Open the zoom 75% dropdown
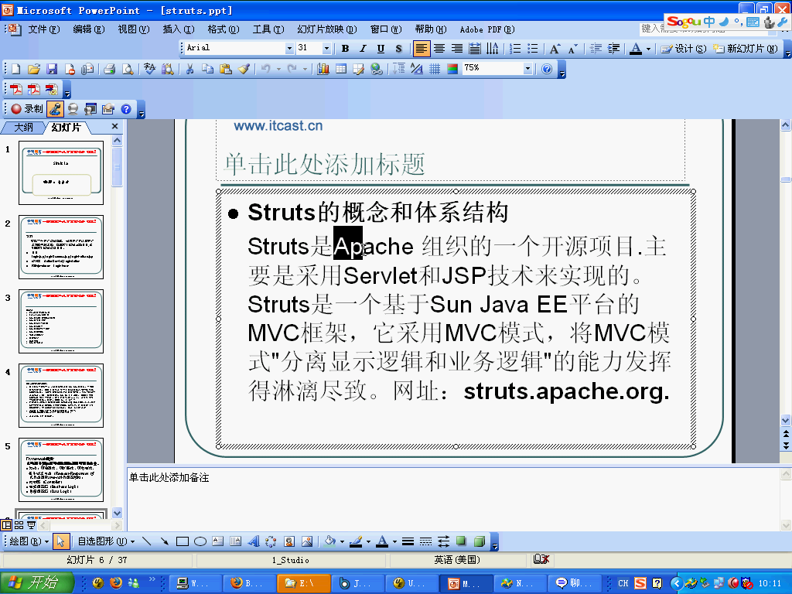The image size is (792, 594). point(527,68)
